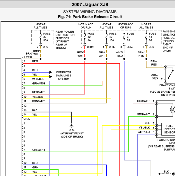The width and height of the screenshot is (175, 176).
Task: Click the "GRN/WHT" label on lower pin 7
Action: (x=39, y=150)
